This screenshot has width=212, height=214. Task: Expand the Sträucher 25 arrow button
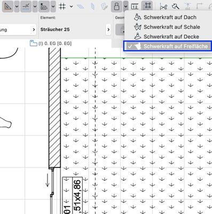(x=108, y=29)
